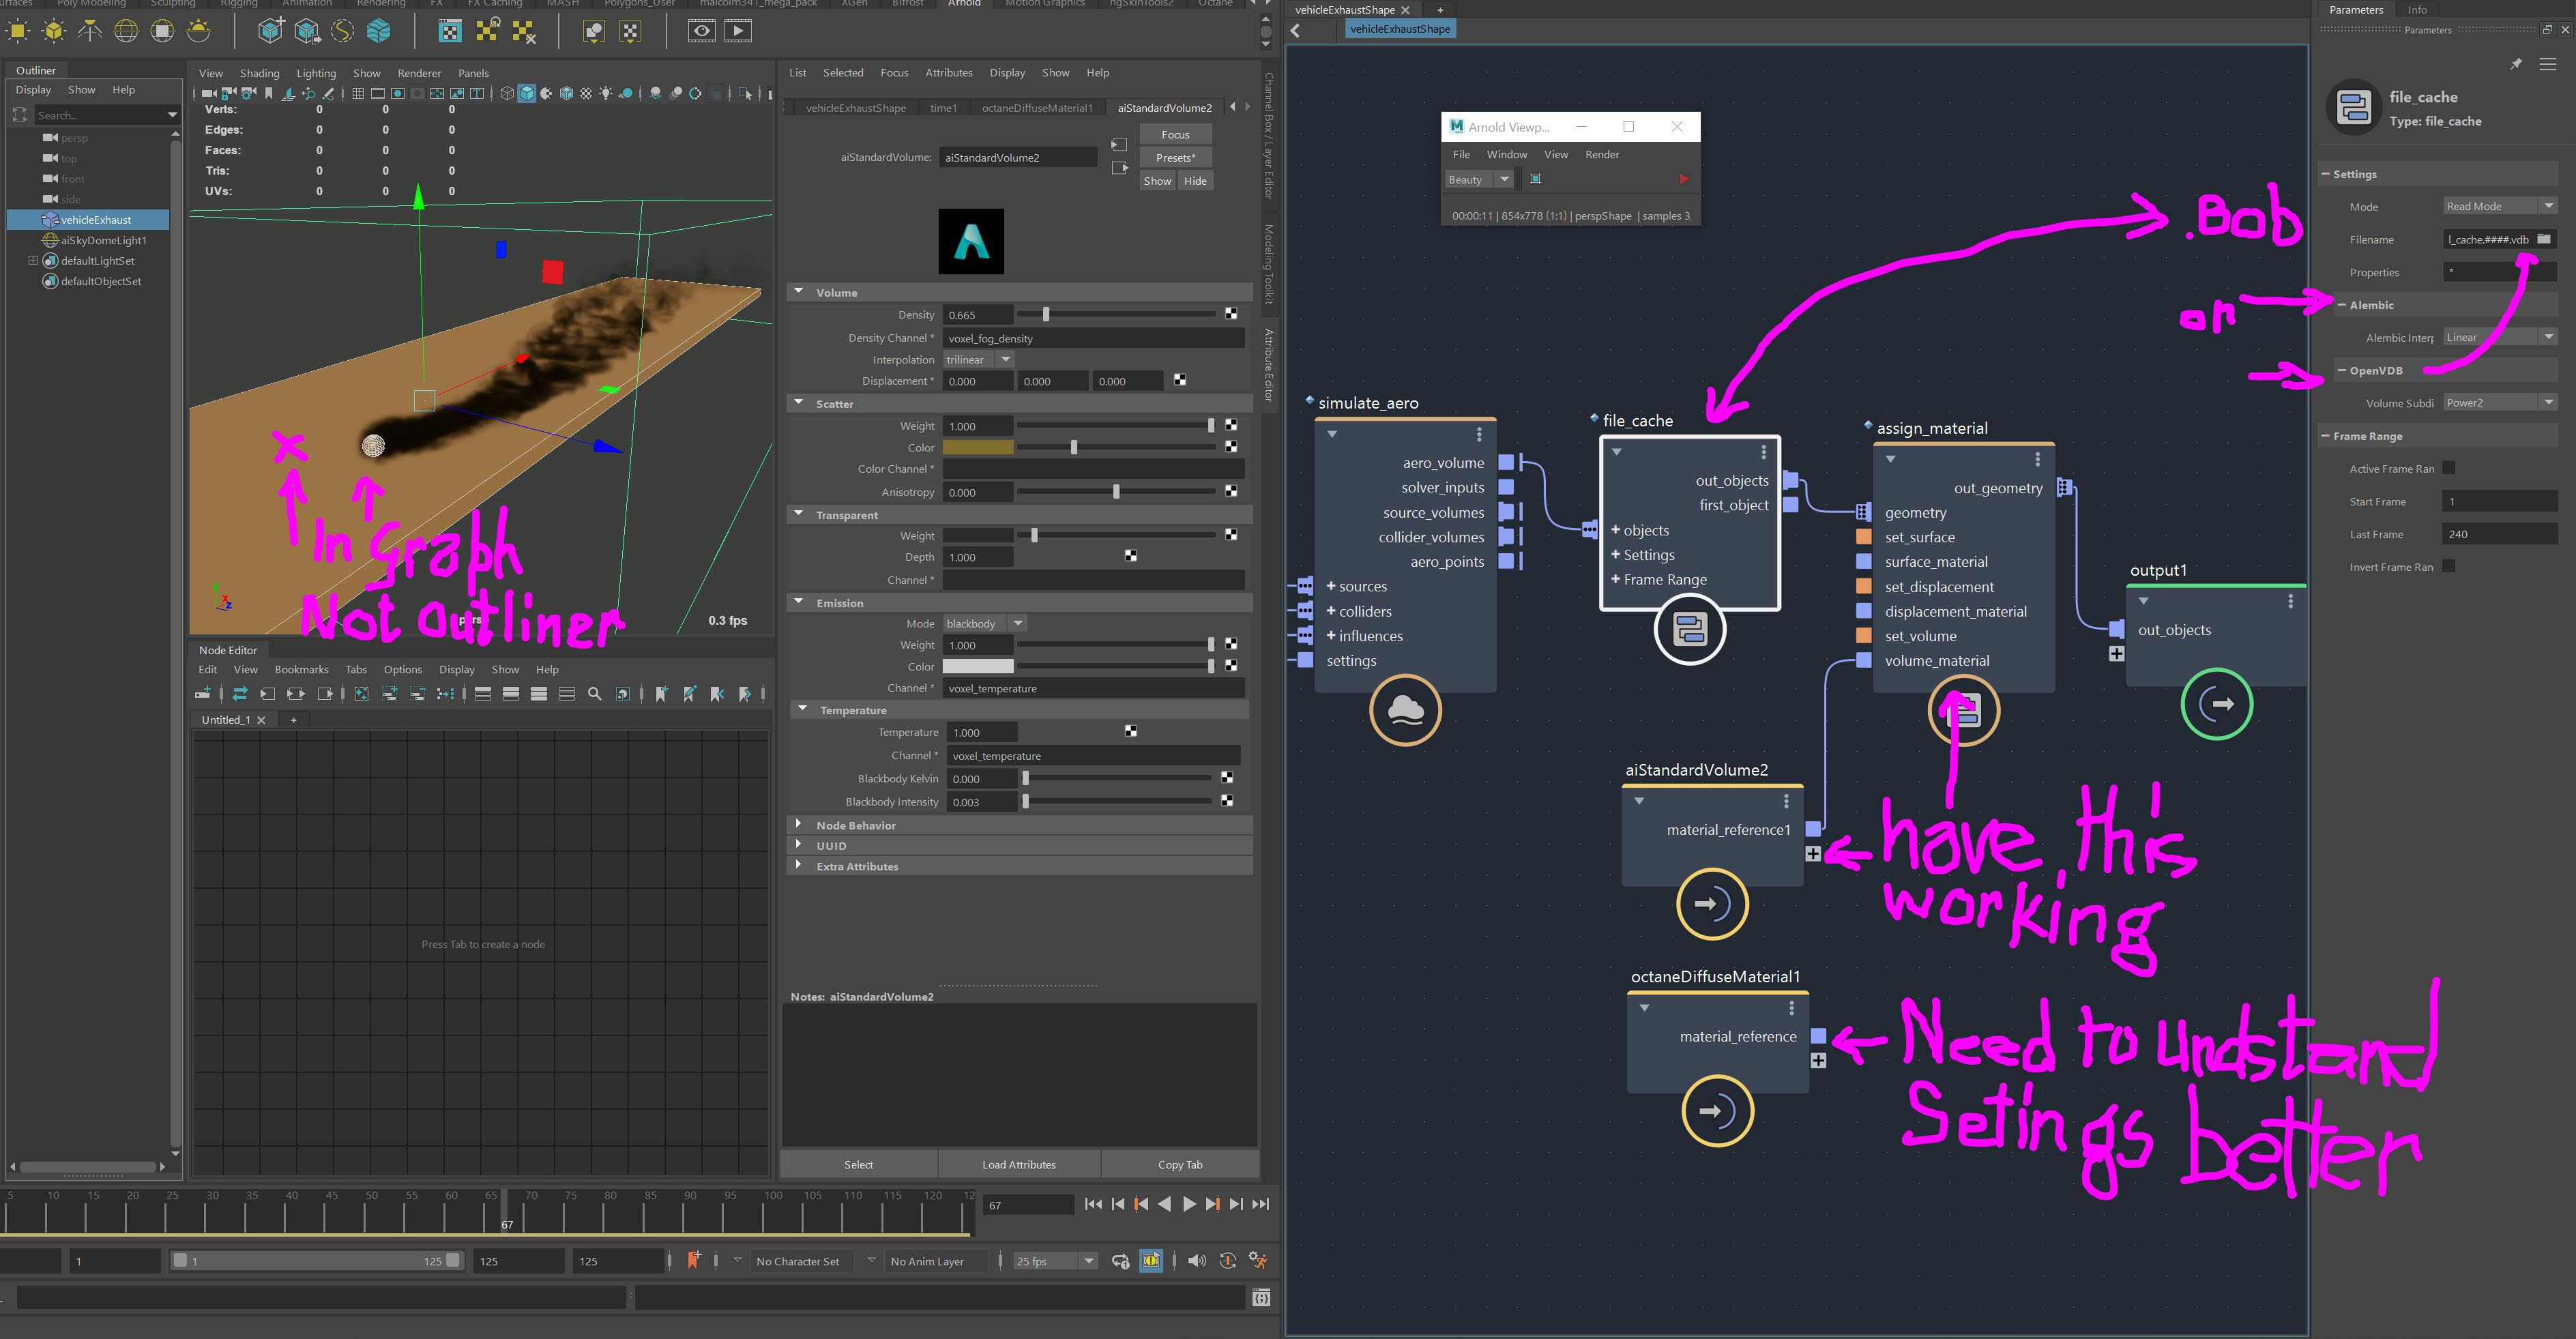
Task: Open the simulate_aero node options dots
Action: (x=1479, y=434)
